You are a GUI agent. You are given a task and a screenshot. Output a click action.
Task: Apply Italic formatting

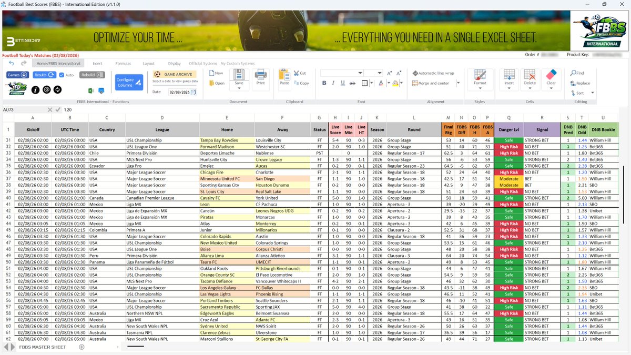334,83
